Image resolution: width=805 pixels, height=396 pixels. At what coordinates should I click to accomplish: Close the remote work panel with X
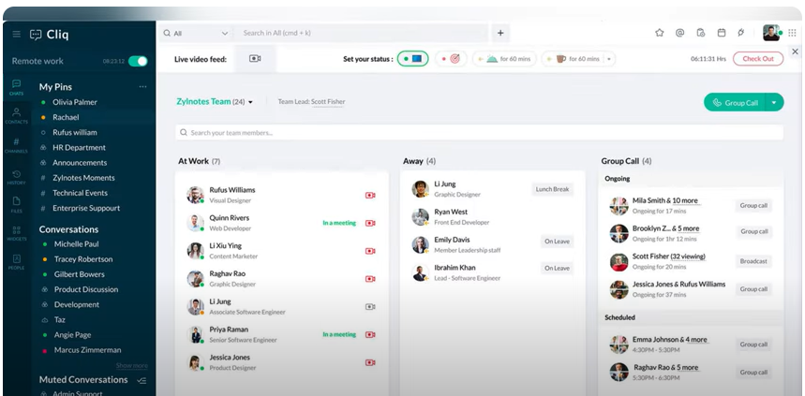point(796,51)
